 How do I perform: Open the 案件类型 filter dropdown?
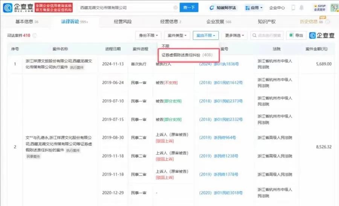[177, 36]
